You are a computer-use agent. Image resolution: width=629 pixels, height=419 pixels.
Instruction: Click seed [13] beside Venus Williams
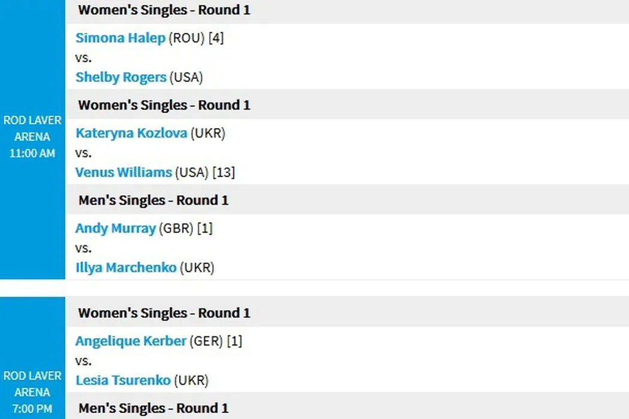(x=223, y=172)
